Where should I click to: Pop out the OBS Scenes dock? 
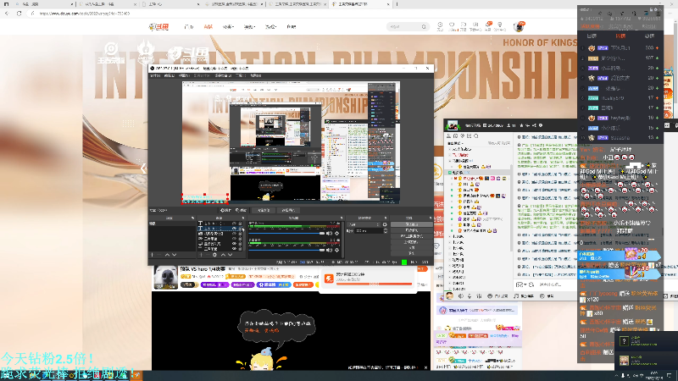(x=193, y=218)
